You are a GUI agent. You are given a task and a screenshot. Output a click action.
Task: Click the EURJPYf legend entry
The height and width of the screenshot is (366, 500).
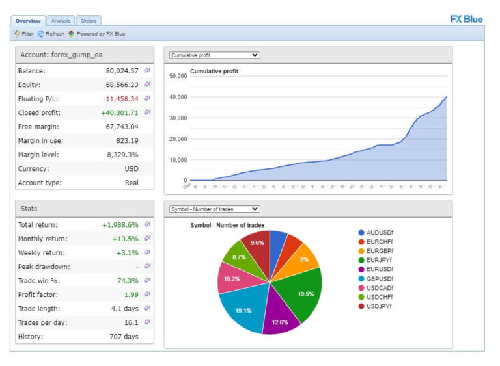click(x=375, y=260)
